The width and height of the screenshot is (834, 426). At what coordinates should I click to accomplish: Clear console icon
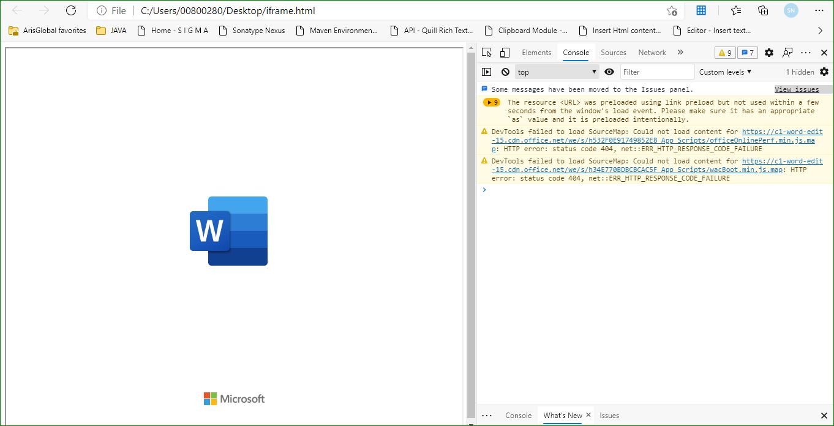[x=505, y=72]
